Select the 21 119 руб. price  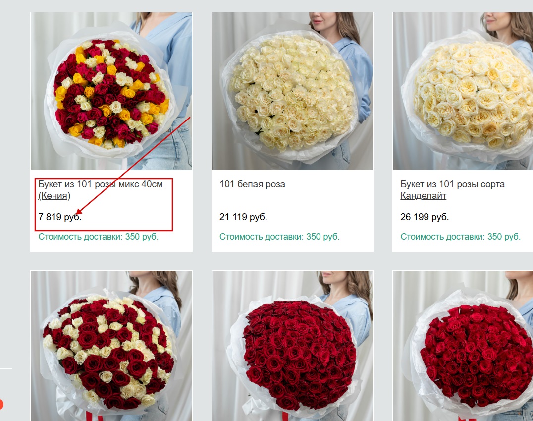(243, 217)
